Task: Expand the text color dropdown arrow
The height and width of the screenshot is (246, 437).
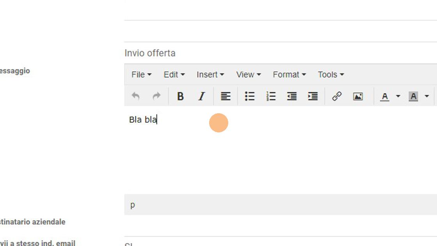Action: tap(398, 96)
